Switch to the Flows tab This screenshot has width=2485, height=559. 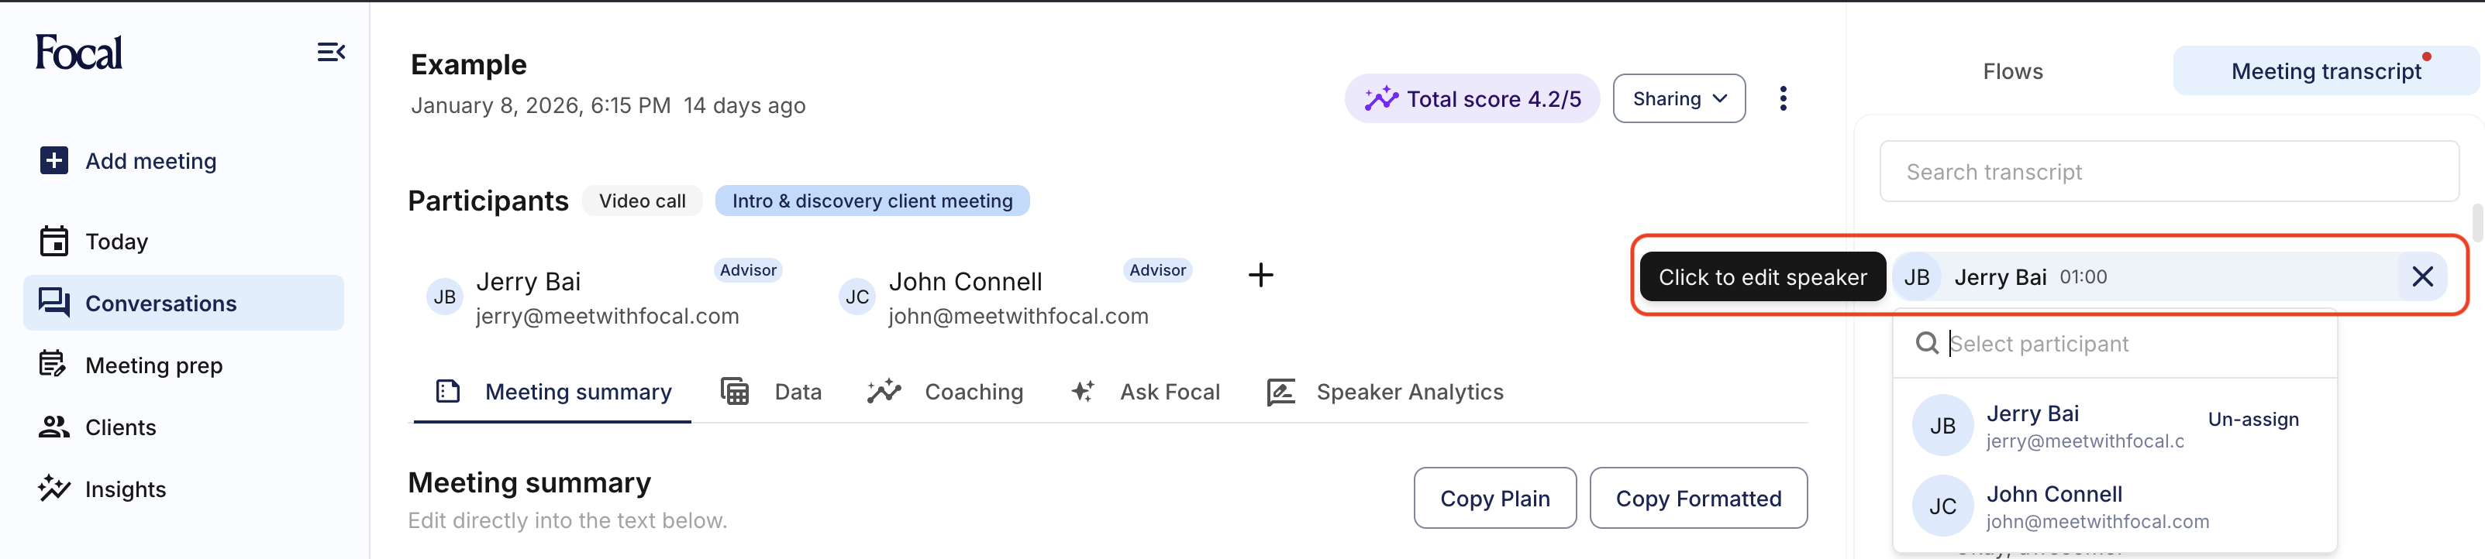[2012, 71]
